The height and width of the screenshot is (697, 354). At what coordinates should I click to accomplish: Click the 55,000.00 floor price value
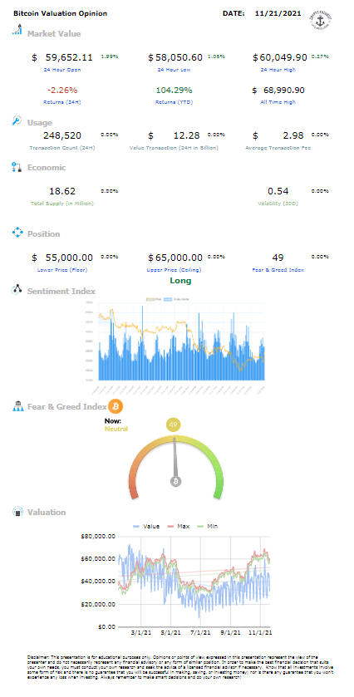pyautogui.click(x=69, y=258)
